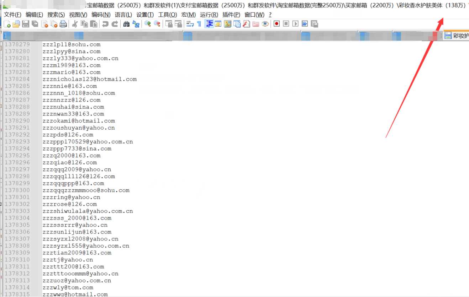Open the Replace dialog icon

pos(136,24)
